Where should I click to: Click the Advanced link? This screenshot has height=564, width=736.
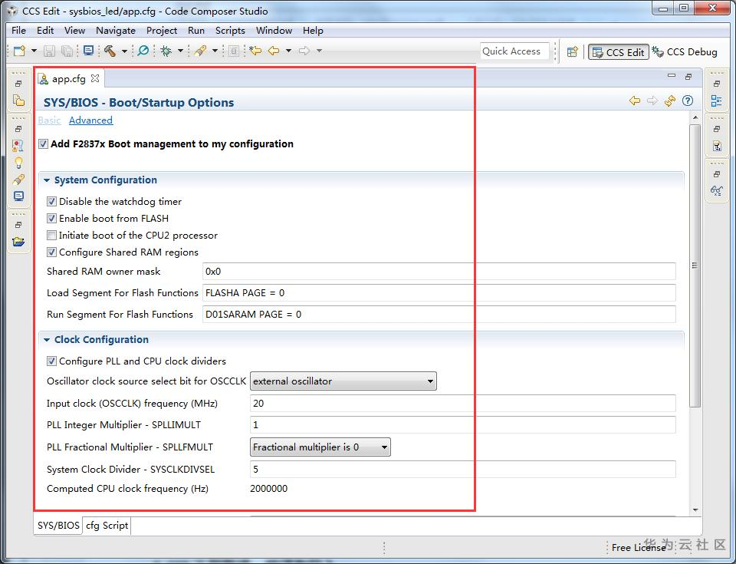coord(90,120)
